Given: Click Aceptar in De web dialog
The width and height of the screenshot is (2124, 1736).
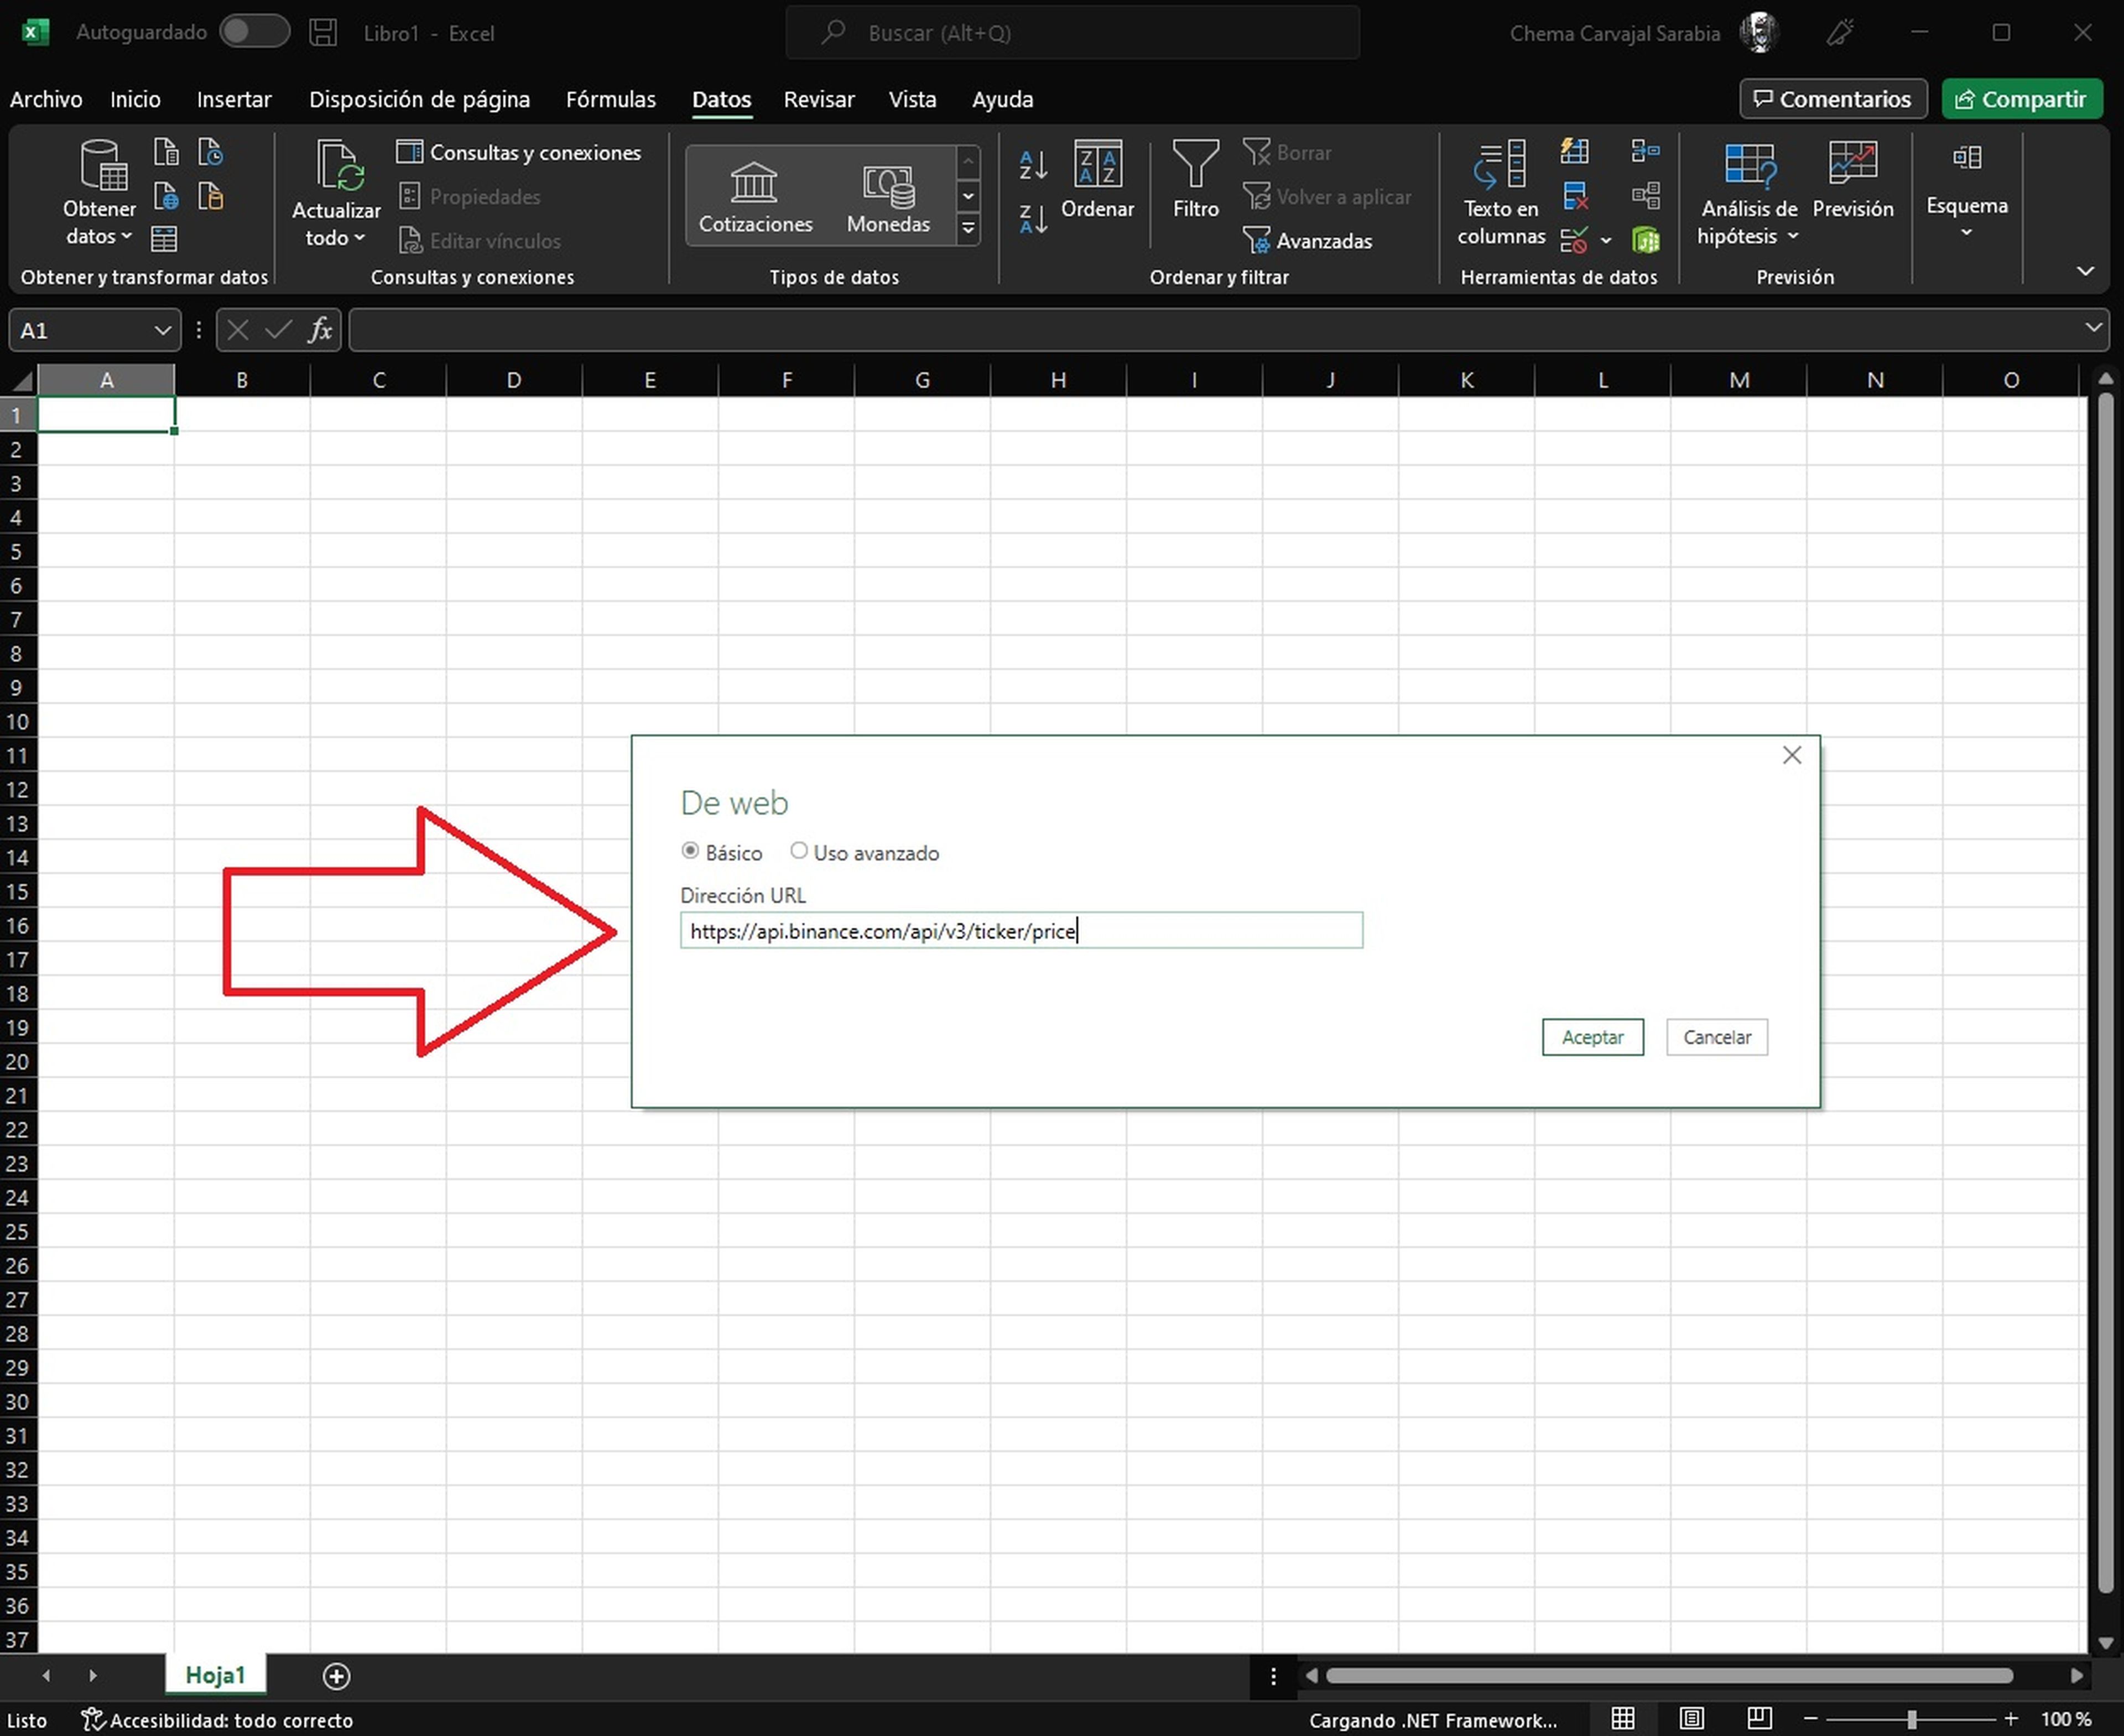Looking at the screenshot, I should coord(1592,1037).
